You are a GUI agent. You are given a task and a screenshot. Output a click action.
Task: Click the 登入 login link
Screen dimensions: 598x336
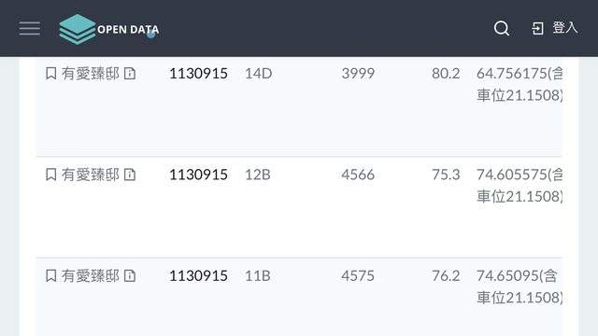pyautogui.click(x=565, y=28)
